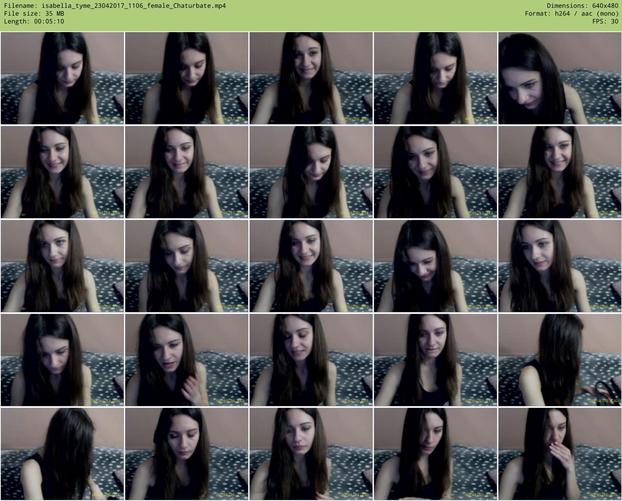This screenshot has width=622, height=501.
Task: Select the middle thumbnail of the top row
Action: pyautogui.click(x=311, y=78)
